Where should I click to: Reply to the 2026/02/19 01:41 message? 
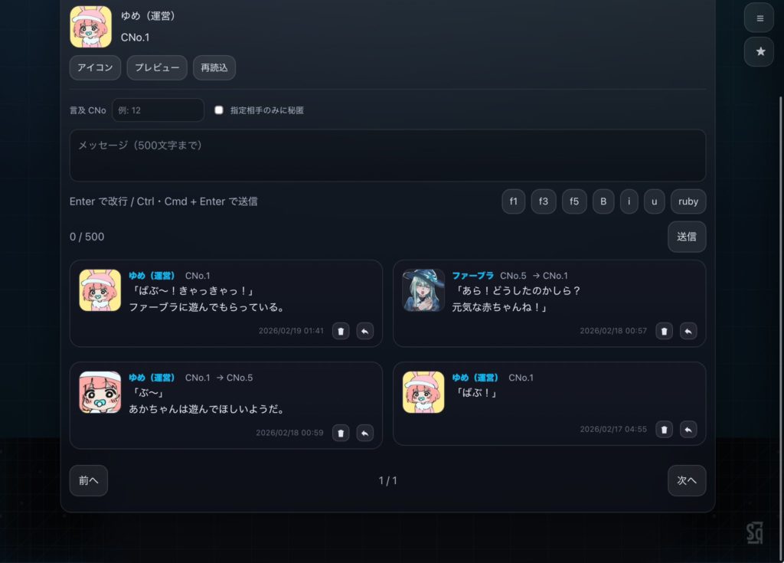tap(365, 331)
